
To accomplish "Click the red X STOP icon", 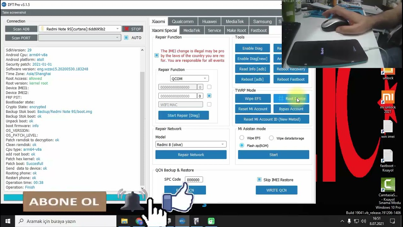I will click(127, 29).
